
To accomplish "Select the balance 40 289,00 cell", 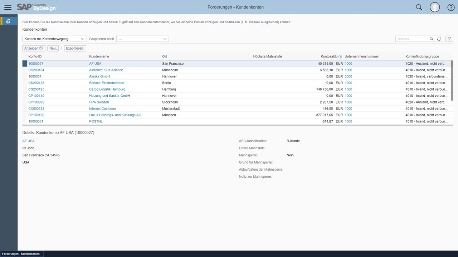I will (x=326, y=64).
